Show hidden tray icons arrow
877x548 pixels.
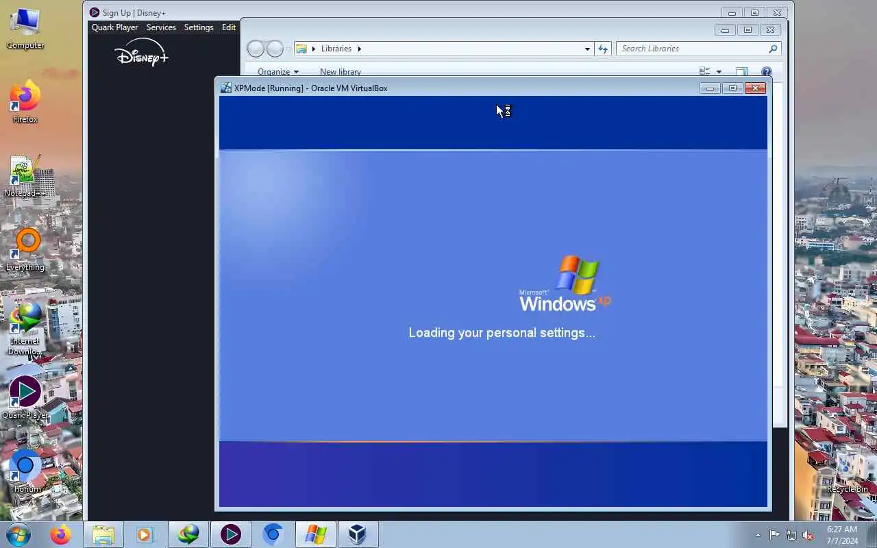[758, 535]
